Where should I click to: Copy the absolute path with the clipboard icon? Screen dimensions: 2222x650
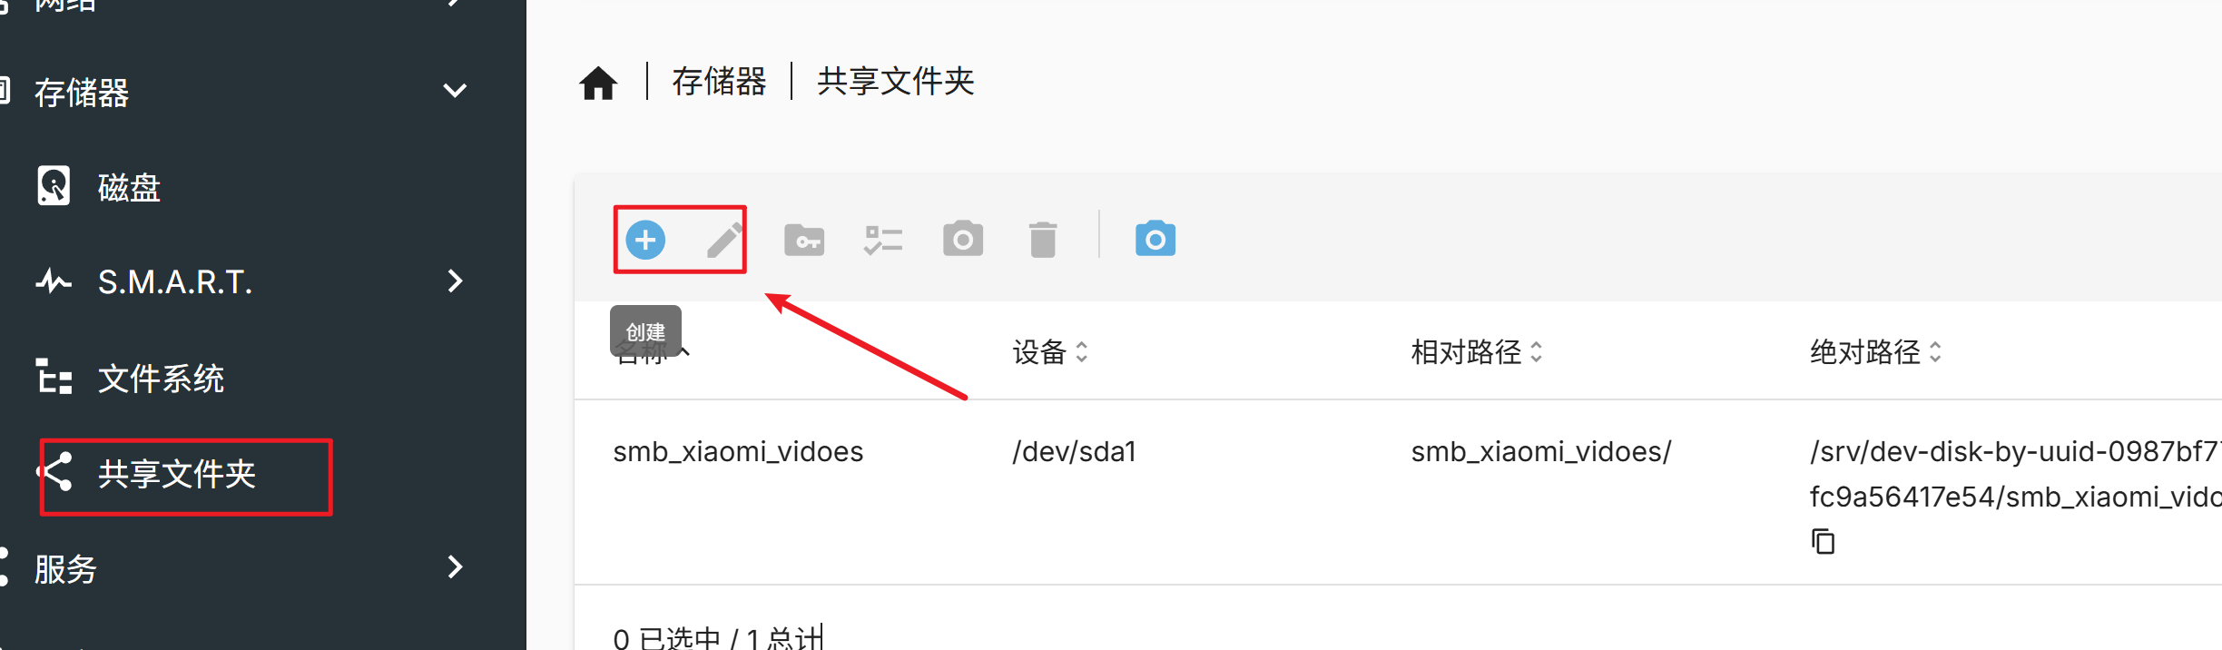[1823, 541]
